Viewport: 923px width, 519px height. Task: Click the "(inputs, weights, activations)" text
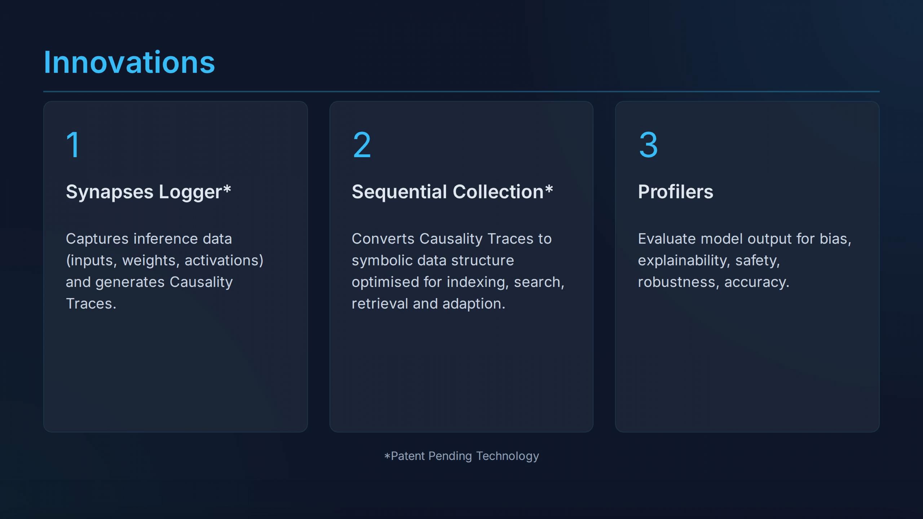tap(164, 260)
